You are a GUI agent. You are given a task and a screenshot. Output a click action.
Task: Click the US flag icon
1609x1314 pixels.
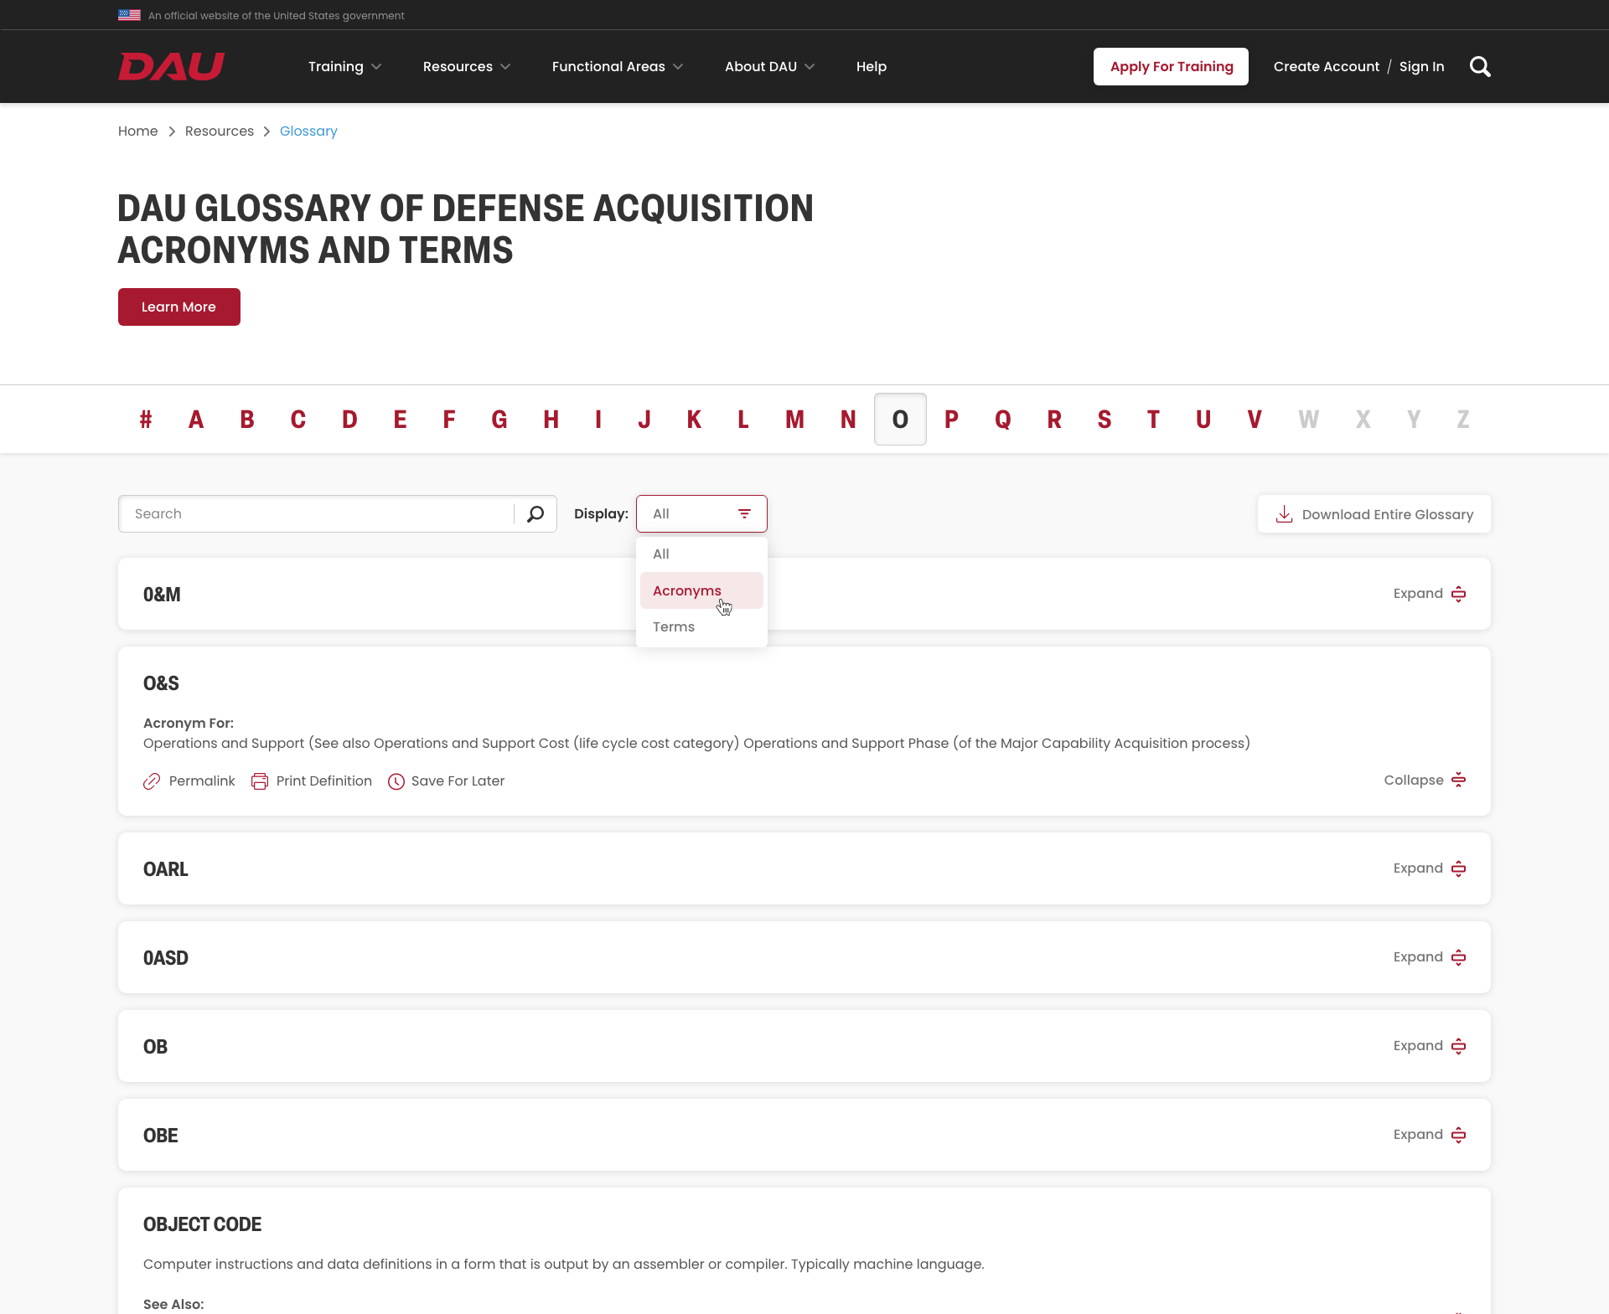click(129, 15)
